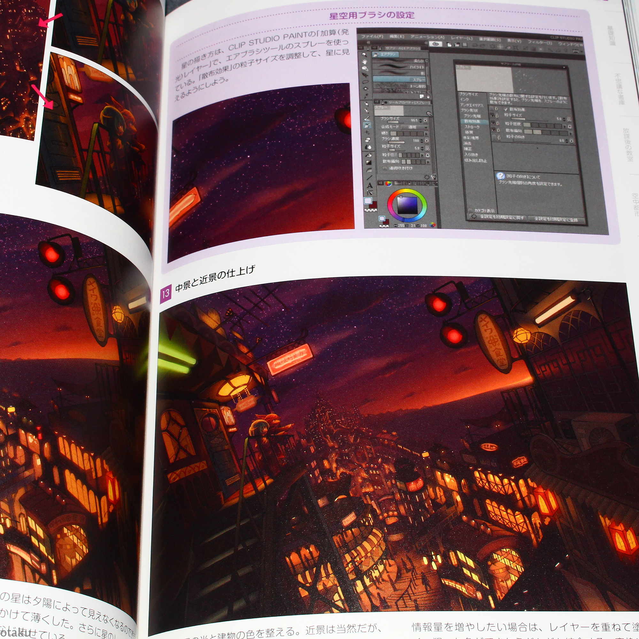The width and height of the screenshot is (639, 639).
Task: Select the Decoration tool
Action: tap(367, 133)
